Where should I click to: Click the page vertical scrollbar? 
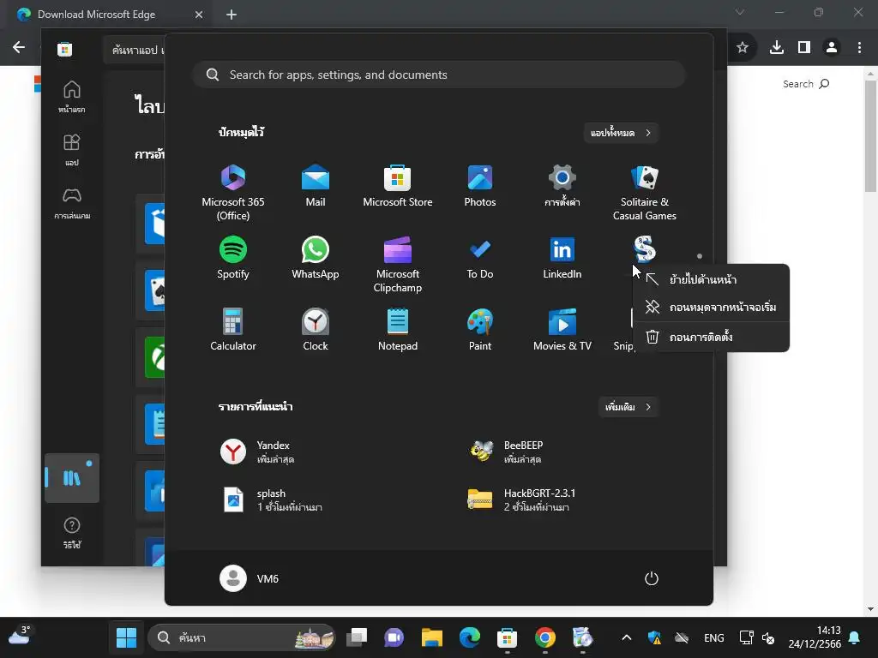pos(870,136)
